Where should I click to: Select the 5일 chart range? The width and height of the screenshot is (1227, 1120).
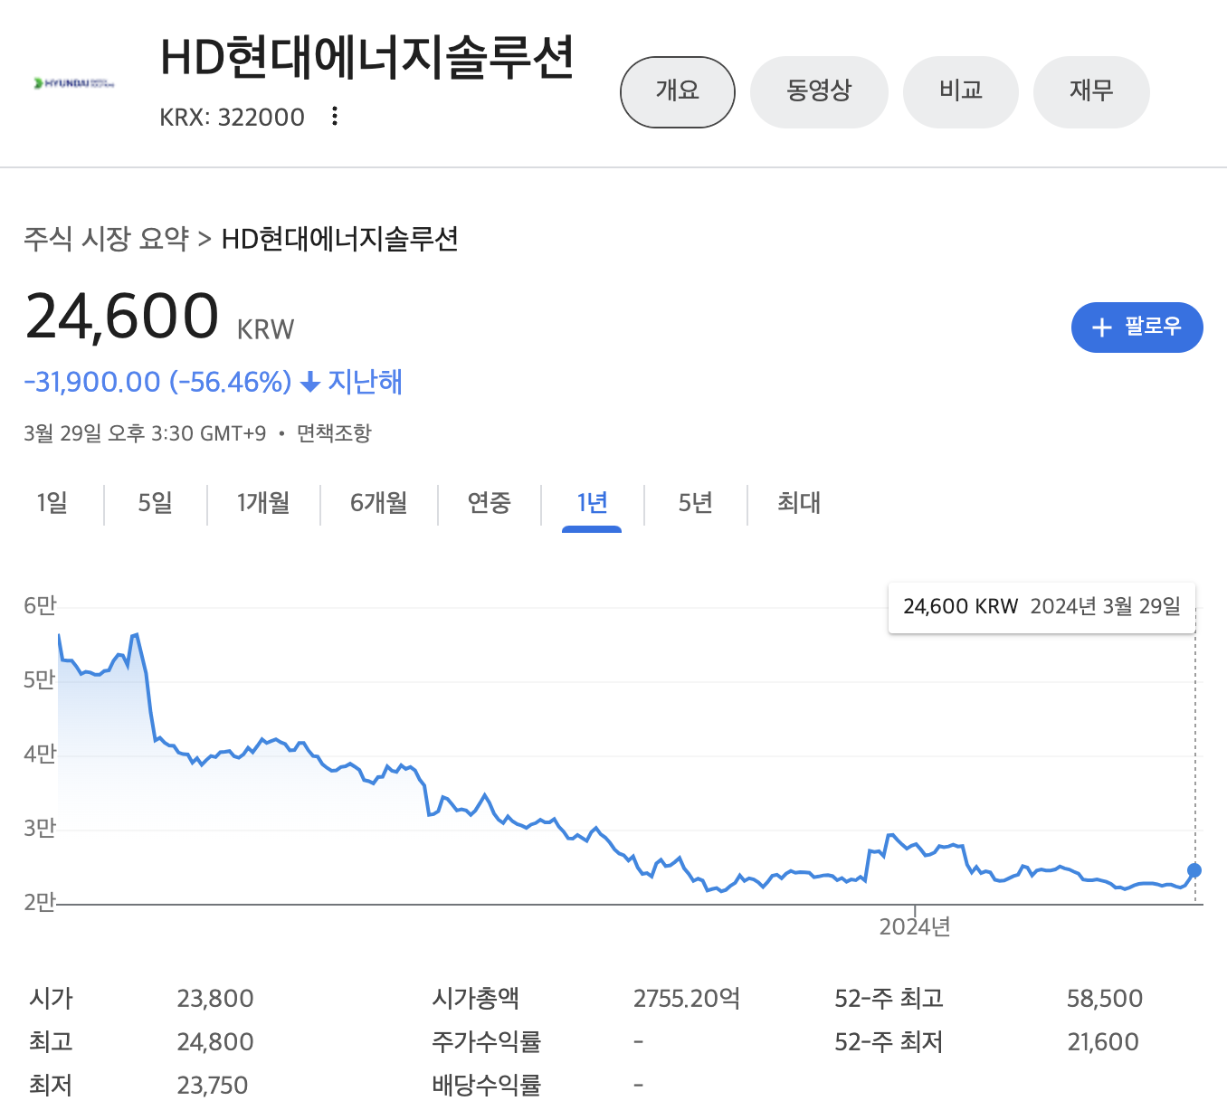[156, 502]
